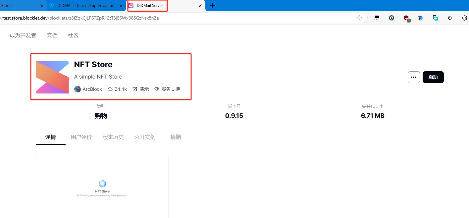Open the 成为开发者 nav link

click(x=23, y=35)
